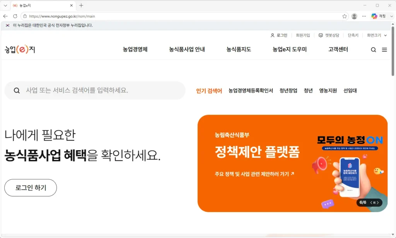The image size is (396, 238).
Task: Open the hamburger all-menu icon
Action: pyautogui.click(x=384, y=50)
